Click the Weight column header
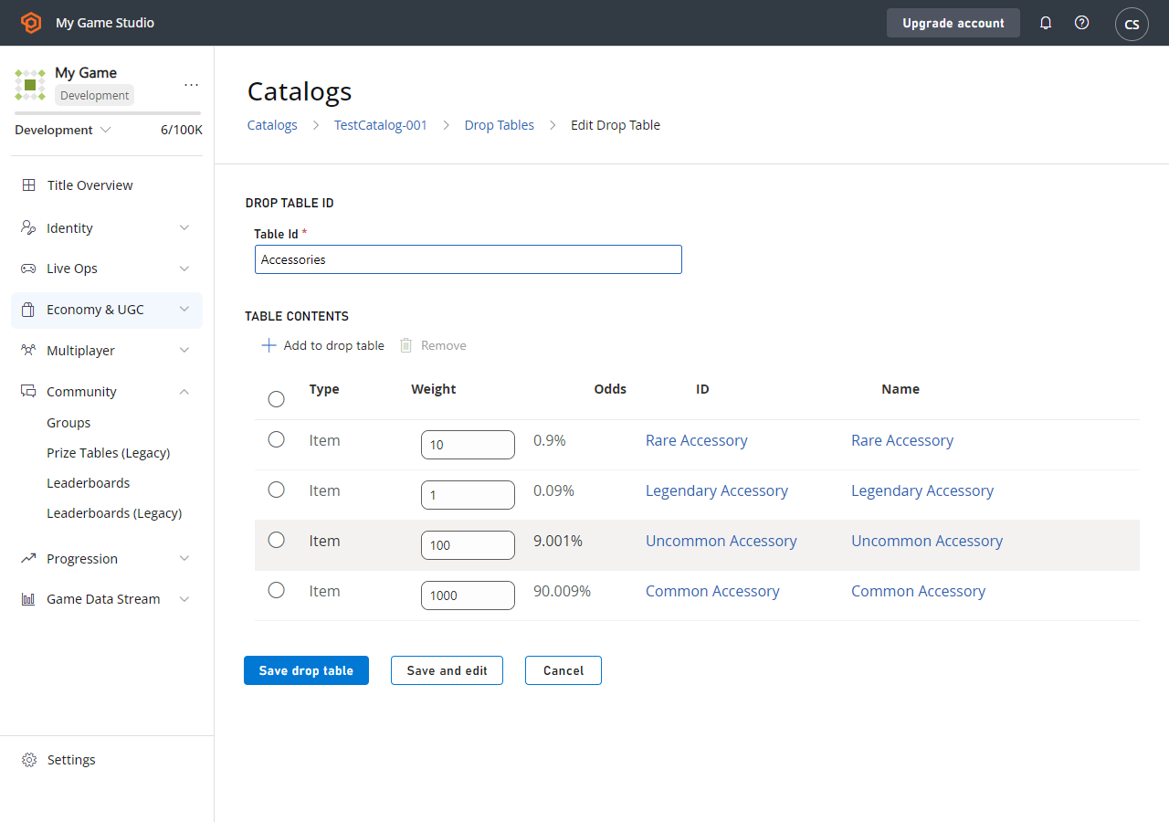 434,389
